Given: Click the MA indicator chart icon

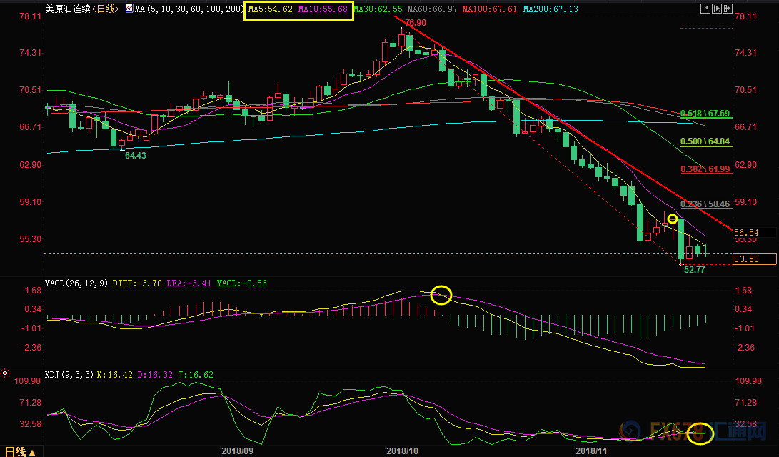Looking at the screenshot, I should [129, 9].
